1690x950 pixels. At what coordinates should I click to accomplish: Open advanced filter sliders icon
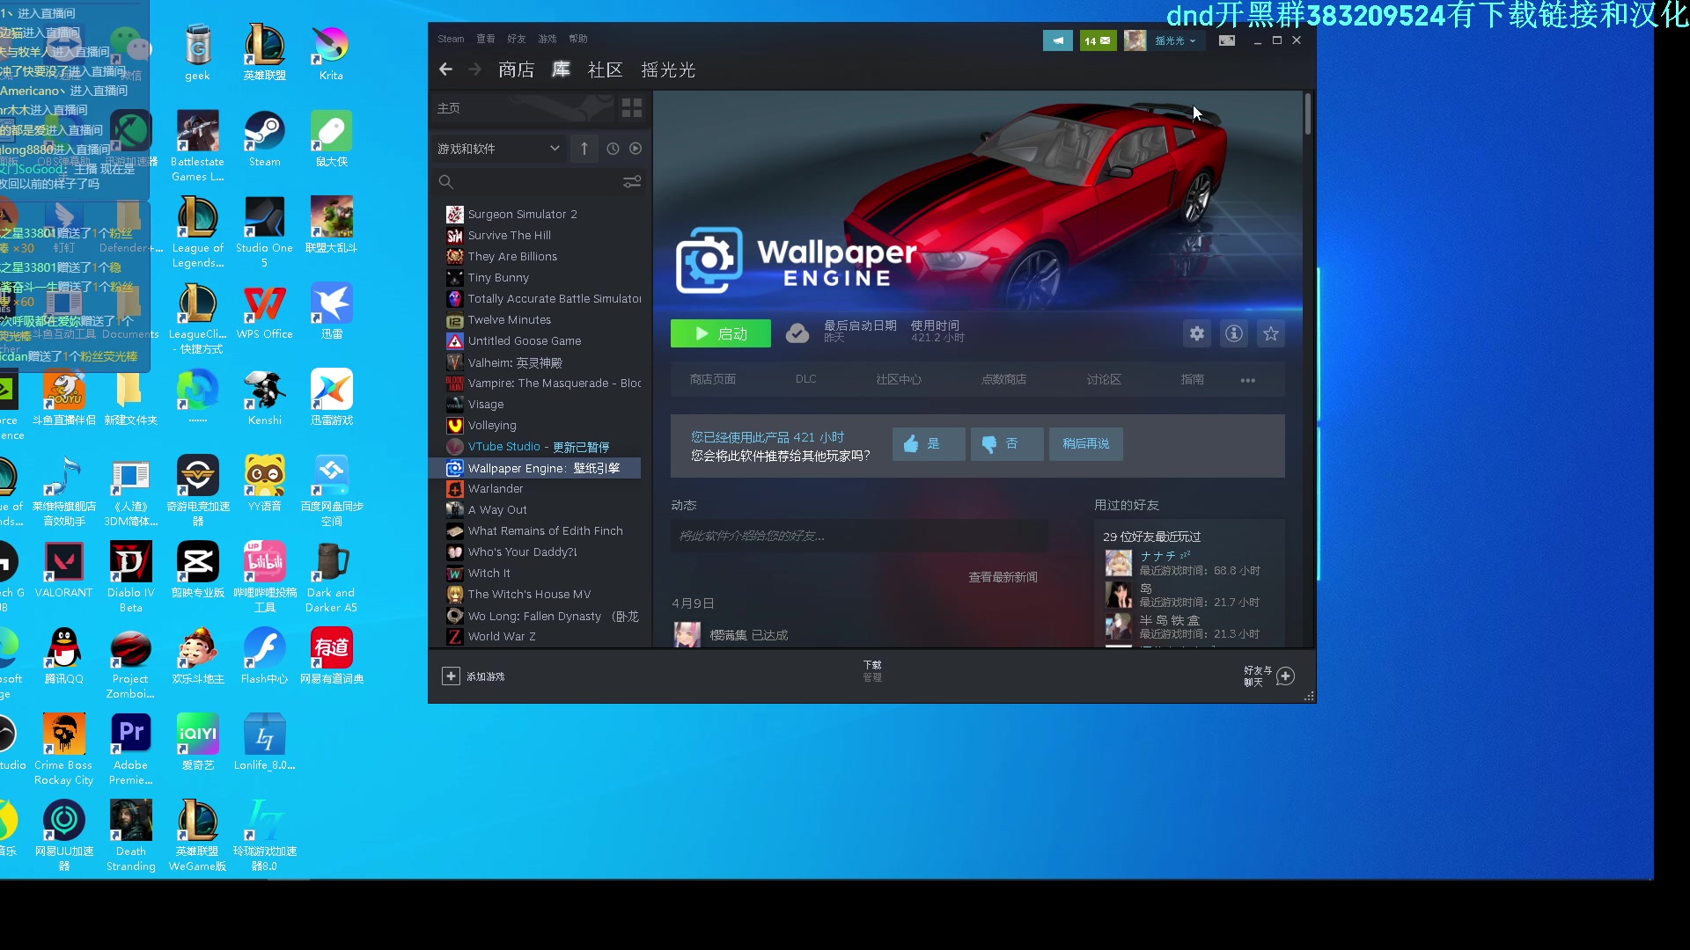tap(632, 182)
